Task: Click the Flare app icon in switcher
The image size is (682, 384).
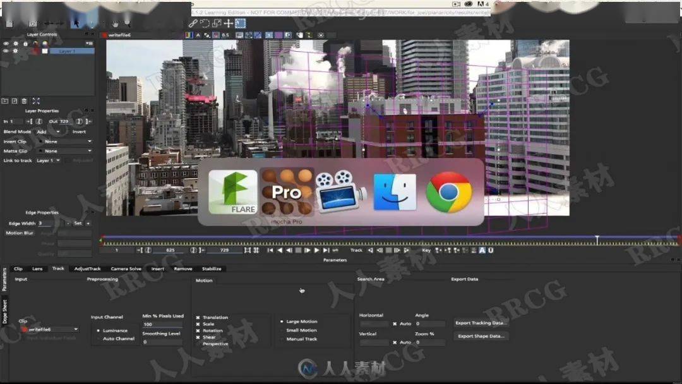Action: click(233, 192)
